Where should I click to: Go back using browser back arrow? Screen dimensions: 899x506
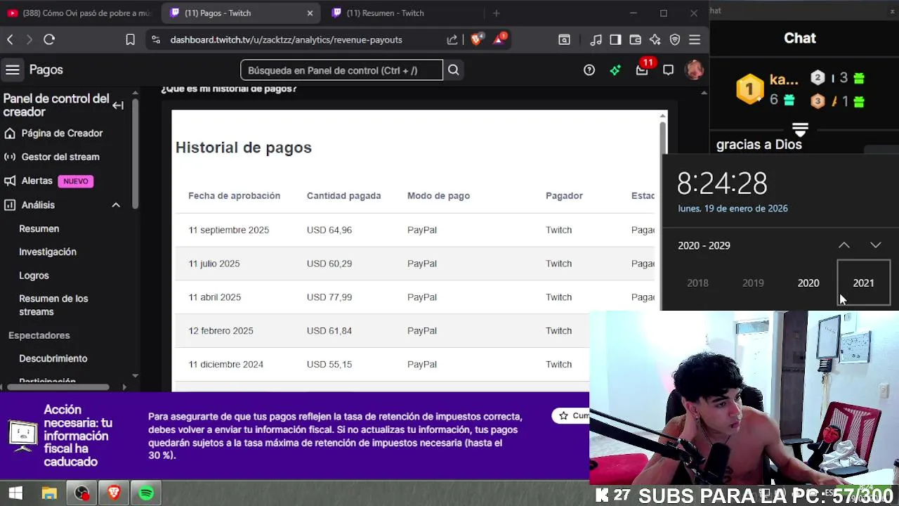(10, 40)
